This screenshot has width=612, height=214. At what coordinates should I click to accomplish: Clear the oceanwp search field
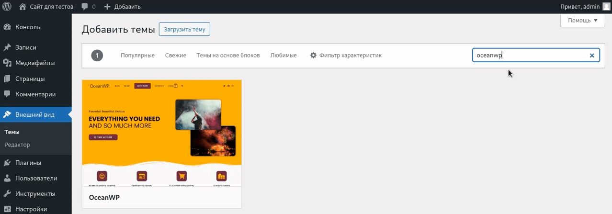click(x=592, y=56)
